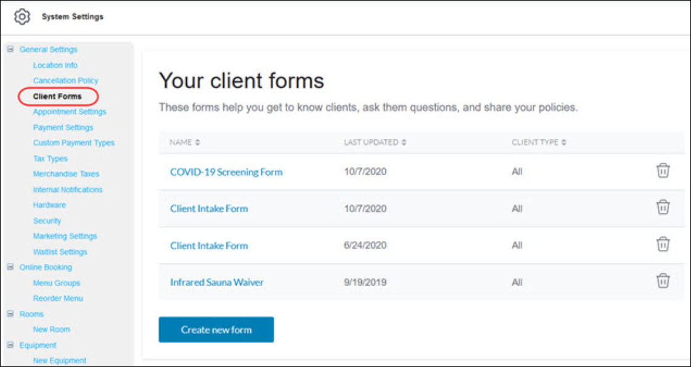Collapse the Equipment section
The width and height of the screenshot is (691, 367).
tap(10, 345)
